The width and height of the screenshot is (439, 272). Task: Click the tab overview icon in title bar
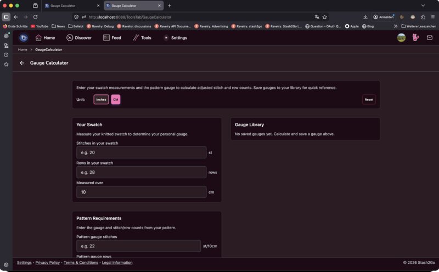pyautogui.click(x=35, y=5)
